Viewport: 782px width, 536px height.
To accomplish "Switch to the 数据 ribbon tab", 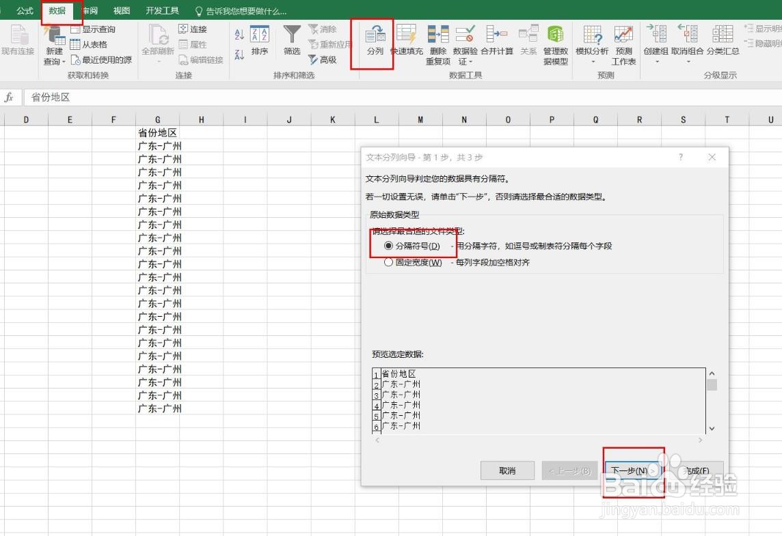I will point(57,10).
